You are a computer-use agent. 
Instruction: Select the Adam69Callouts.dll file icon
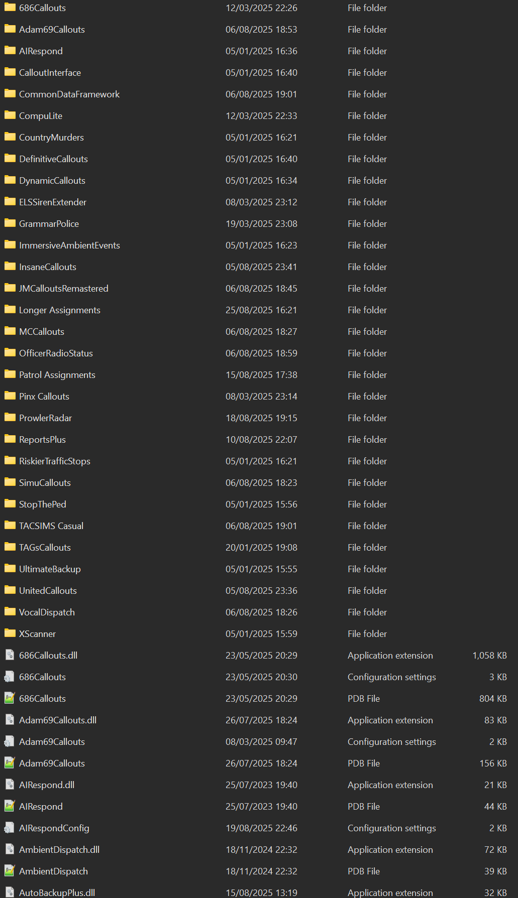10,720
